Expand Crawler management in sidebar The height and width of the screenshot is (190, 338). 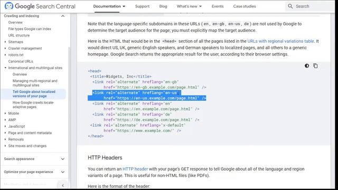(5, 48)
